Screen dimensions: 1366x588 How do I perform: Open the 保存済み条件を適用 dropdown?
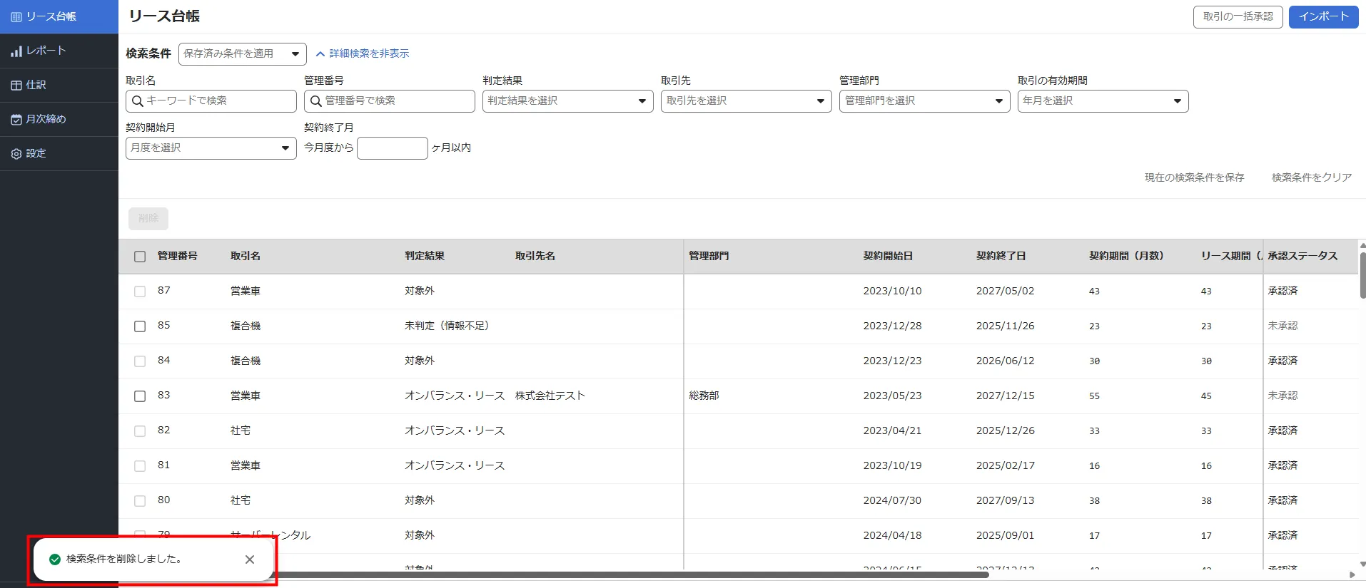(242, 54)
